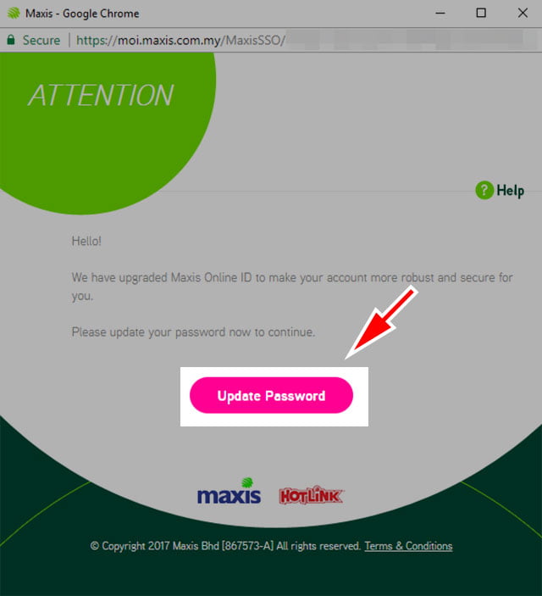Maximize the Maxis Chrome window
The image size is (542, 596).
[481, 13]
